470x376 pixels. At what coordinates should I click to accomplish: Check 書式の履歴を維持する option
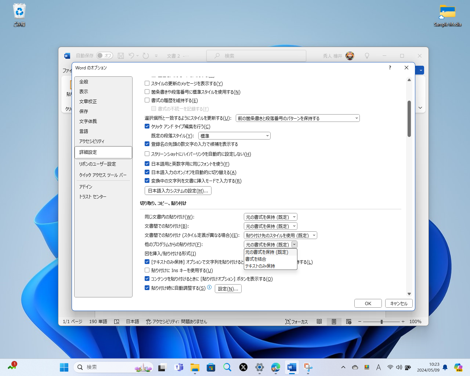tap(147, 100)
